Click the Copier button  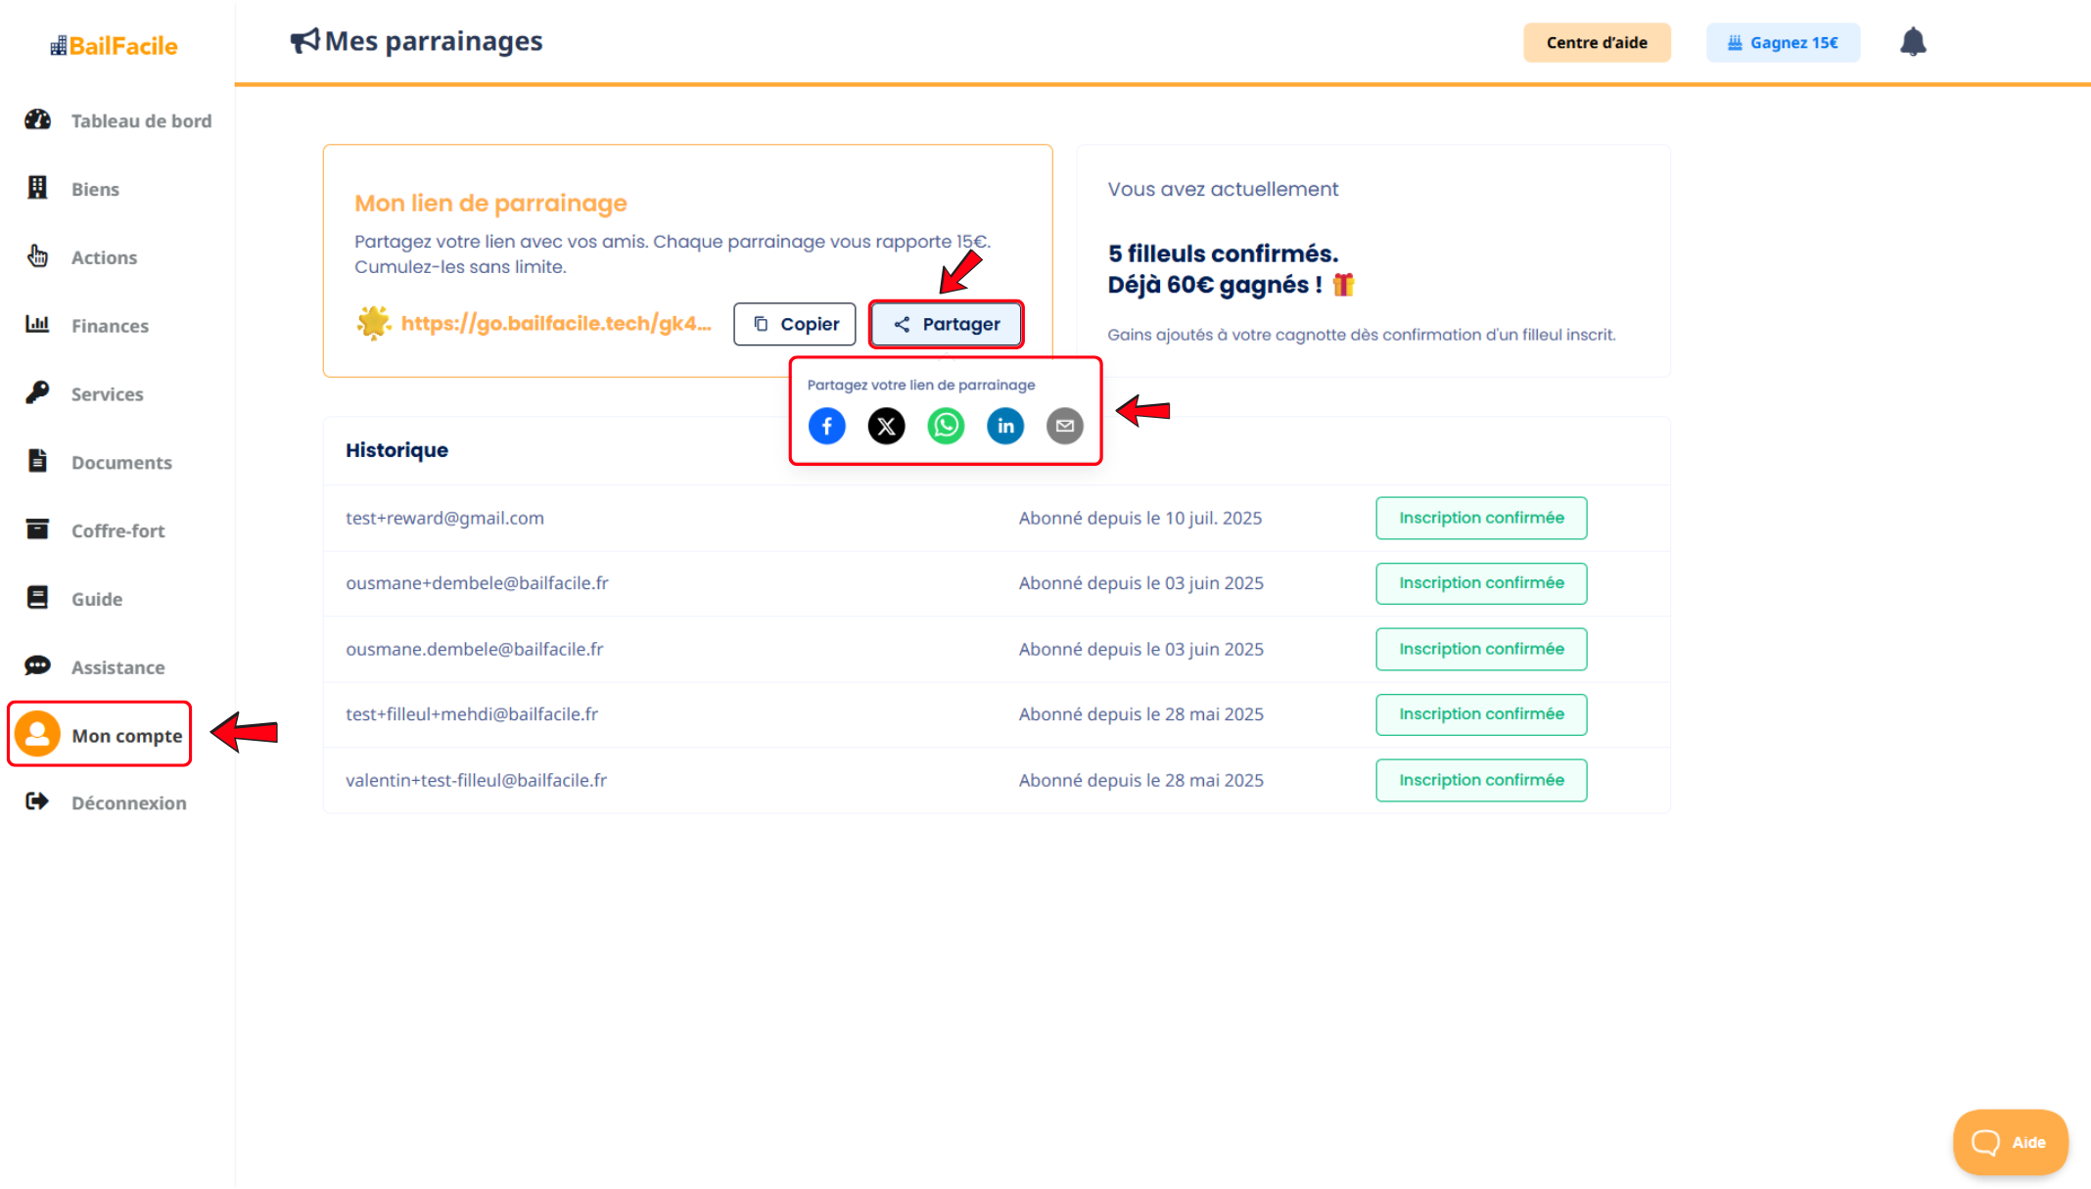point(794,324)
